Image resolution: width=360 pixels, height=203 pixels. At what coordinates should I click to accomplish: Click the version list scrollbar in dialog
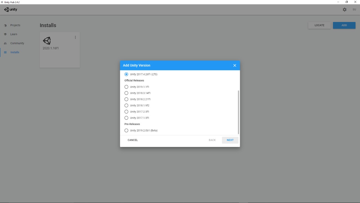(x=238, y=112)
